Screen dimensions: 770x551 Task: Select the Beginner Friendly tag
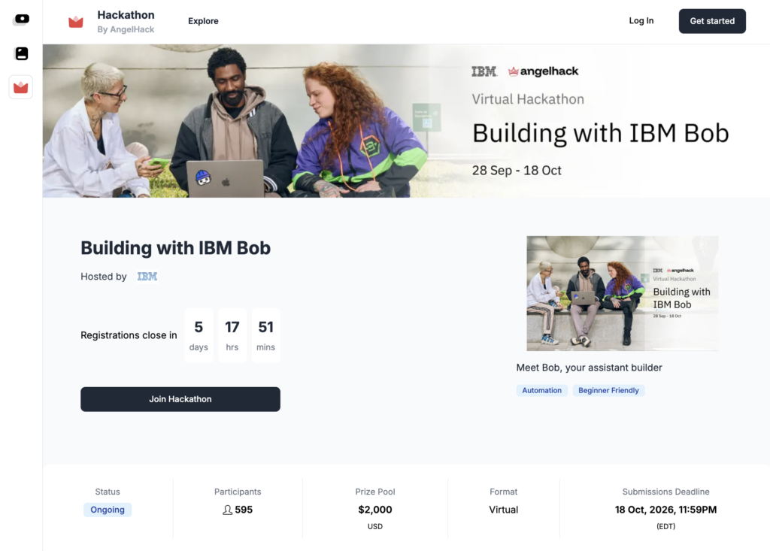pos(608,390)
